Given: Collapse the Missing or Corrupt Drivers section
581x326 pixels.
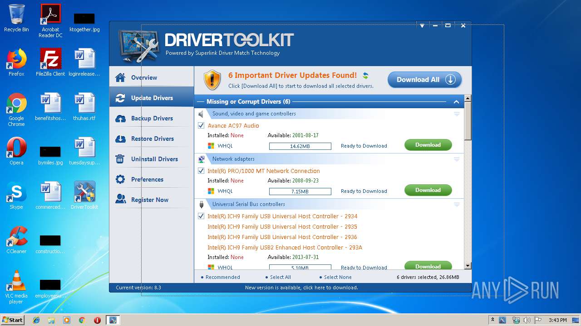Looking at the screenshot, I should (x=456, y=102).
